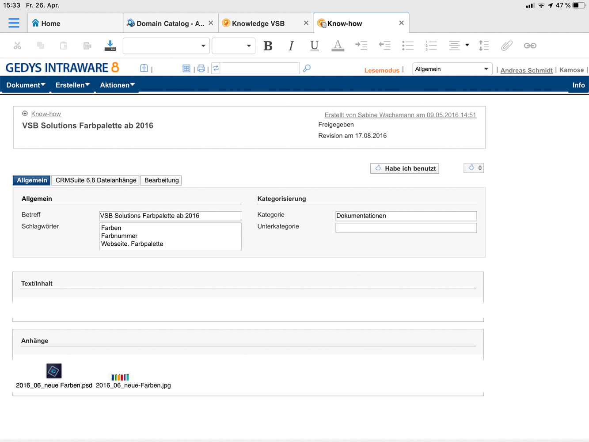Click the Habe ich benutzt button

click(x=405, y=168)
